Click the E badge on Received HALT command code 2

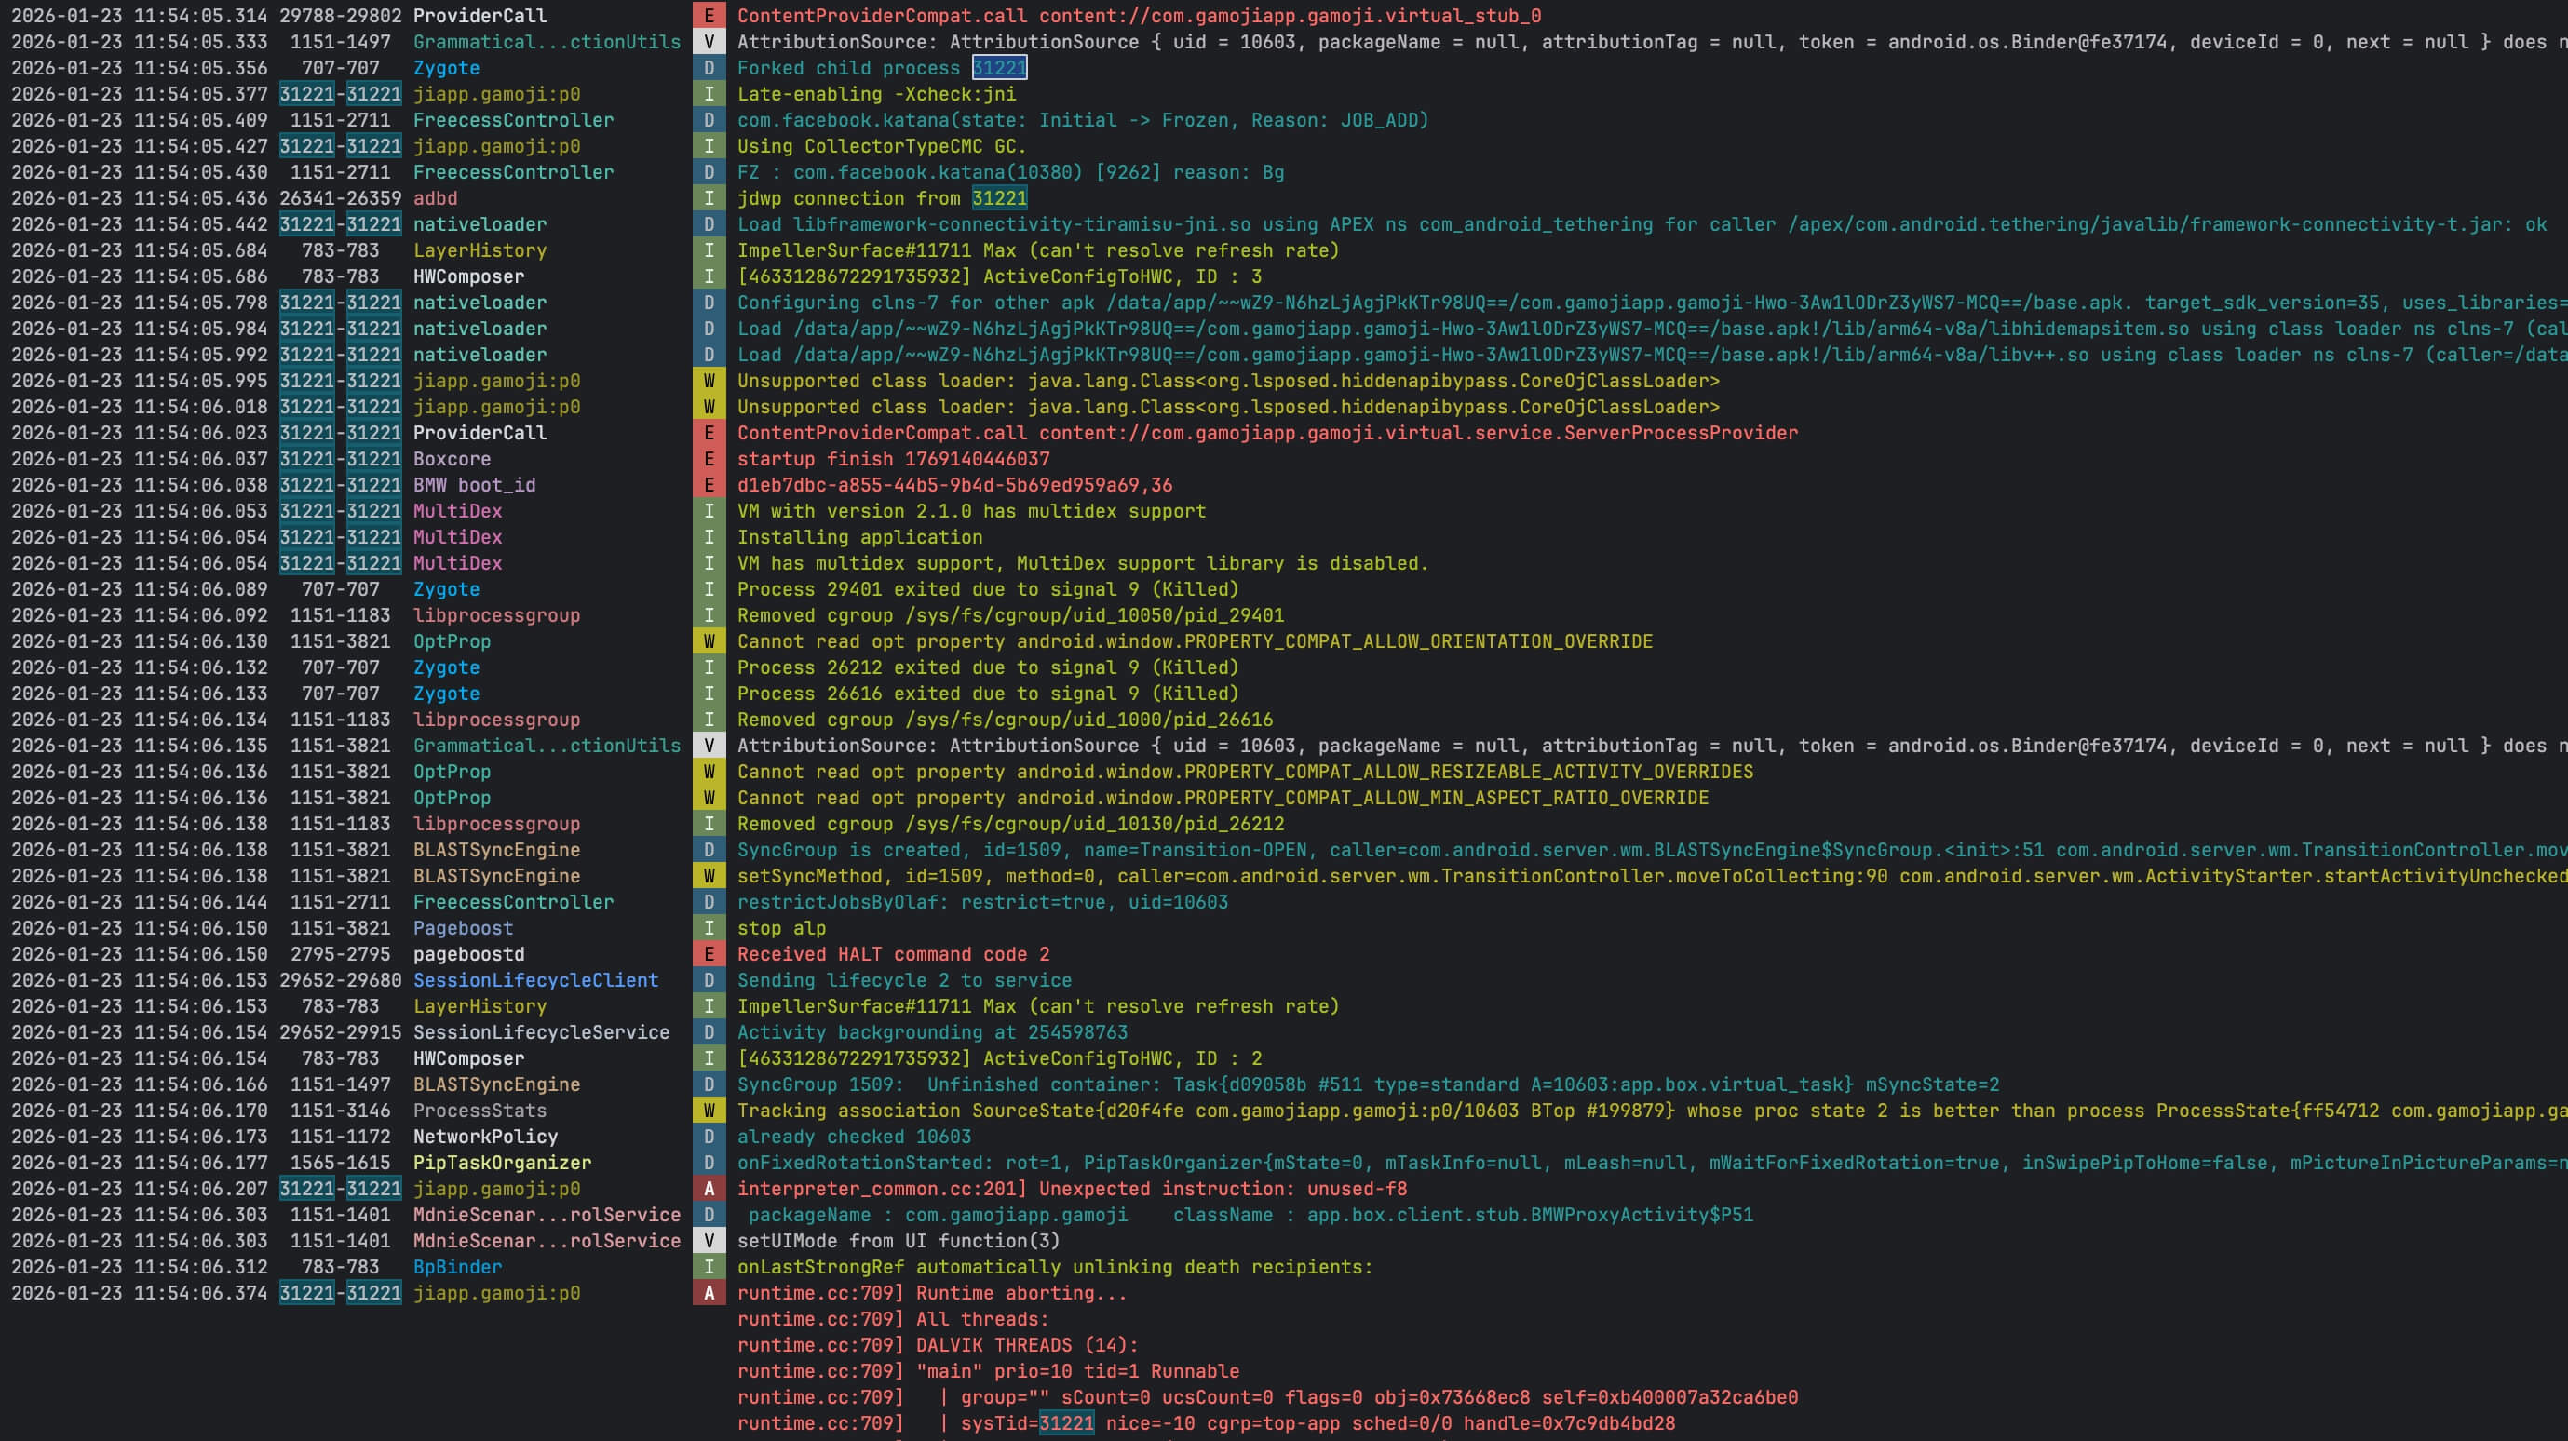(x=709, y=954)
